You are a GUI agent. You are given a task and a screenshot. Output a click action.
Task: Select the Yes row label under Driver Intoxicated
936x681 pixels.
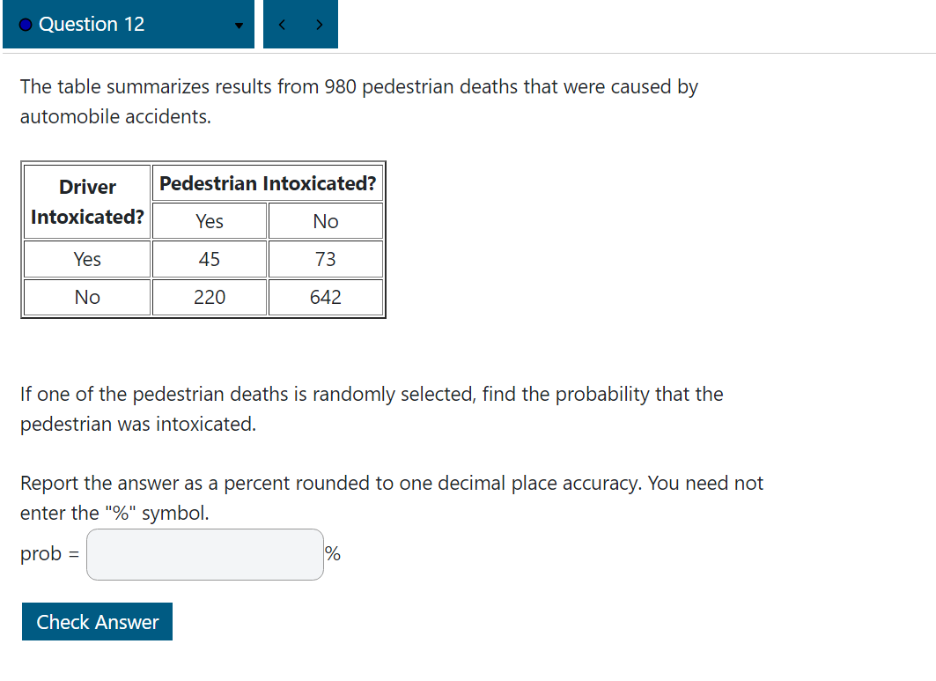point(85,258)
